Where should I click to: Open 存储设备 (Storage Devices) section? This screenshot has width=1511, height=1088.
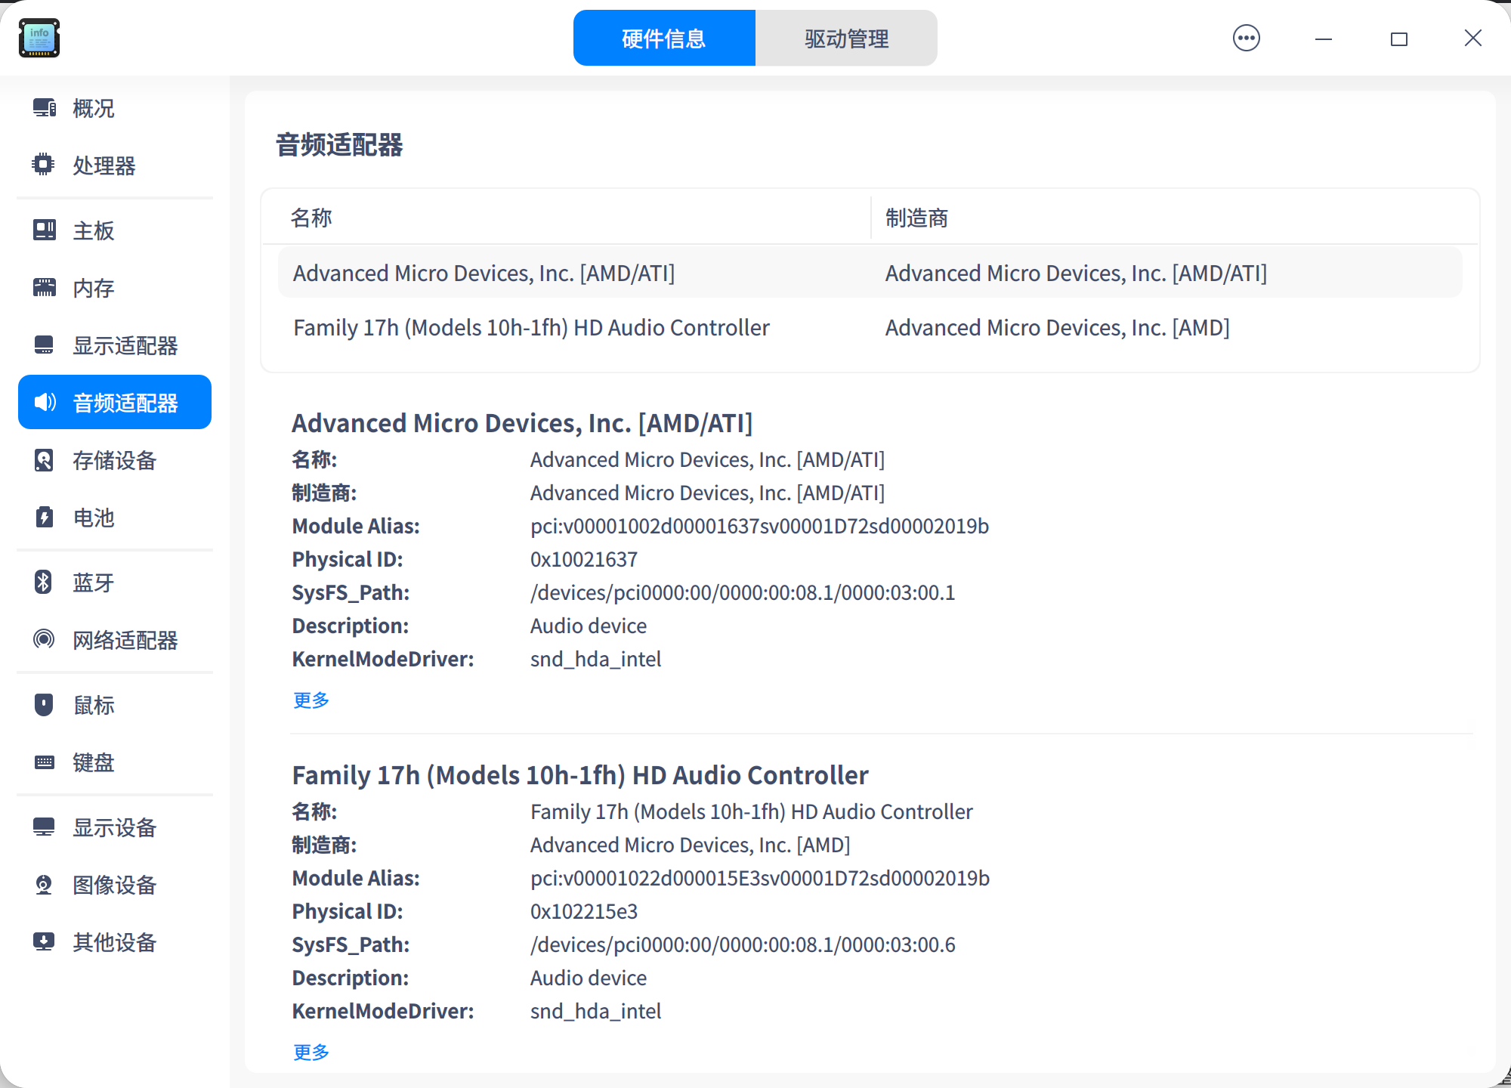114,460
